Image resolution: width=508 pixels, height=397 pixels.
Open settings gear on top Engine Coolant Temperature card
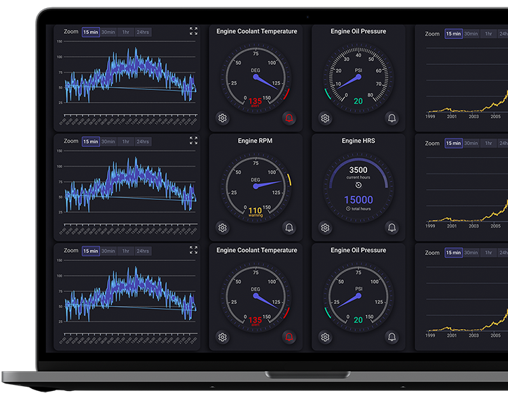222,118
